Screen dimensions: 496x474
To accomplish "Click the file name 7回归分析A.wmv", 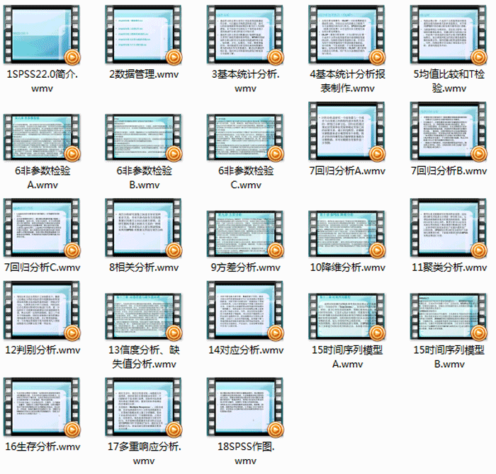I will [x=347, y=171].
